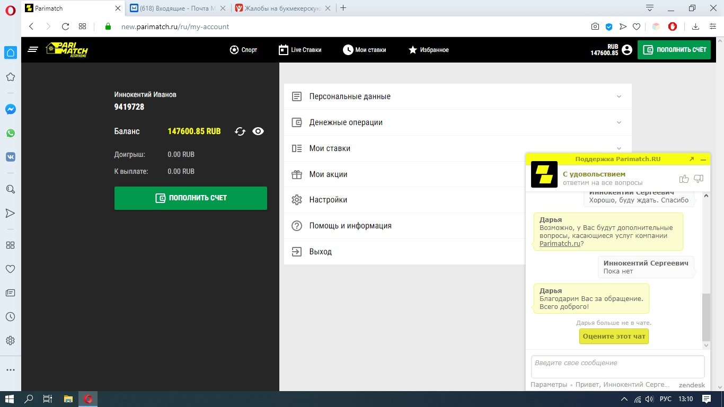
Task: Rate chat with thumbs up
Action: tap(684, 179)
